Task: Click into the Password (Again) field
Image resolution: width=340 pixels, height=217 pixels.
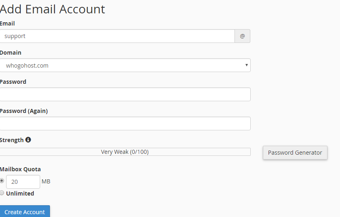Action: coord(125,123)
